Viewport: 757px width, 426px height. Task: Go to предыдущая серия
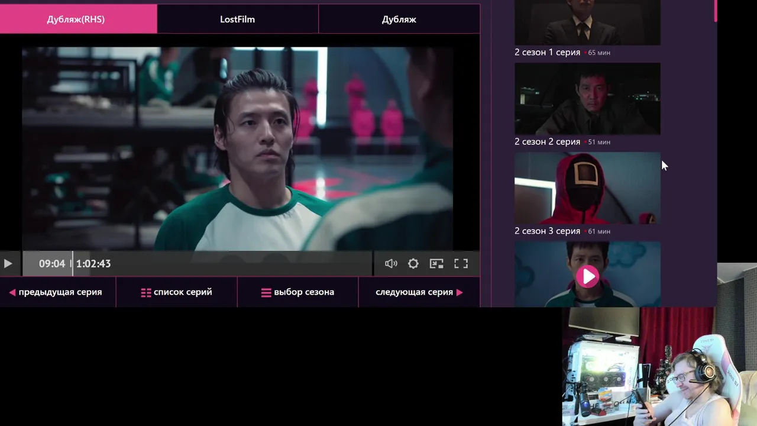56,292
